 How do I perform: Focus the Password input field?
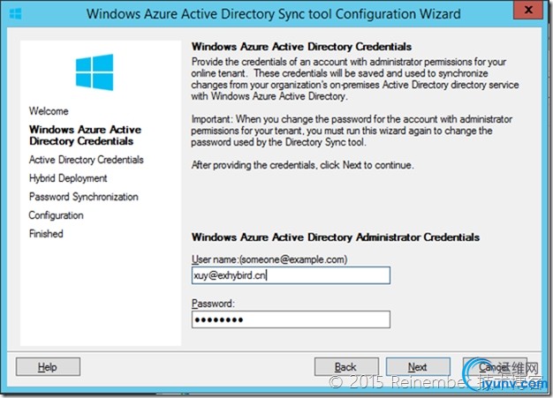(x=291, y=319)
